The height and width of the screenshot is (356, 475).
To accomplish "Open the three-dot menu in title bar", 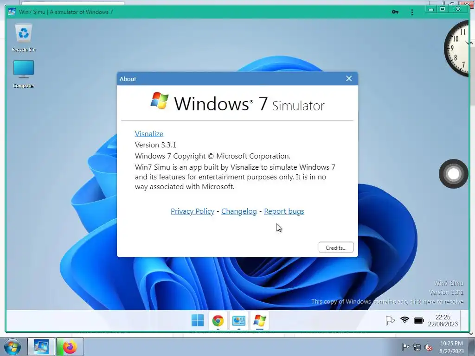I will click(412, 12).
